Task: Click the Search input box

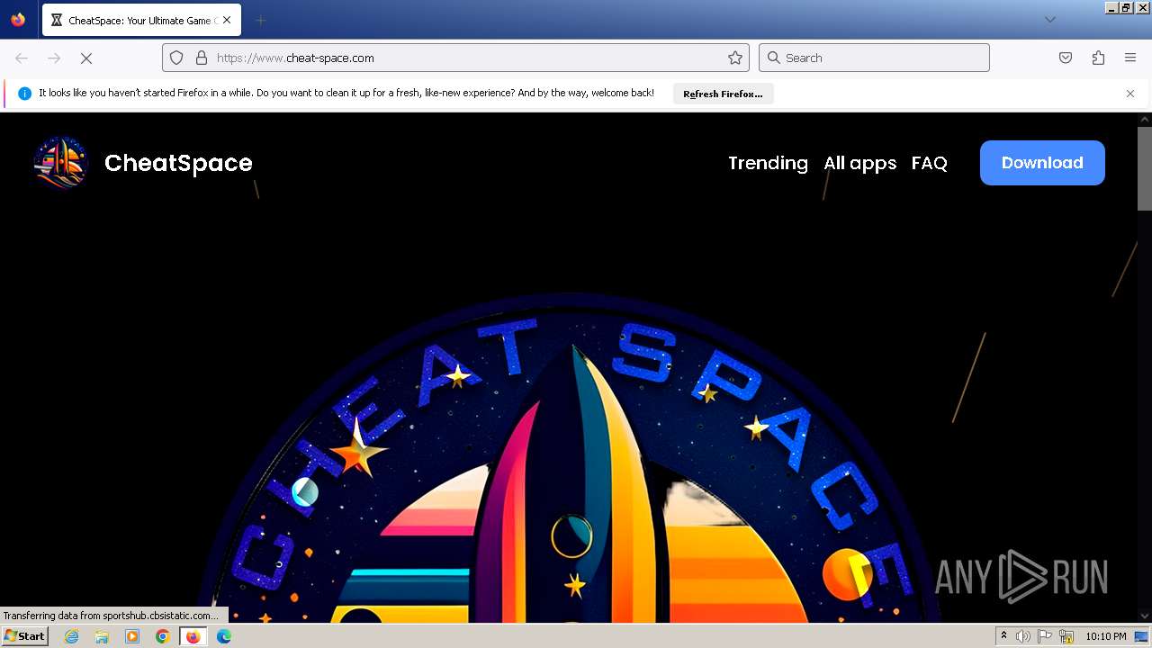Action: [874, 58]
